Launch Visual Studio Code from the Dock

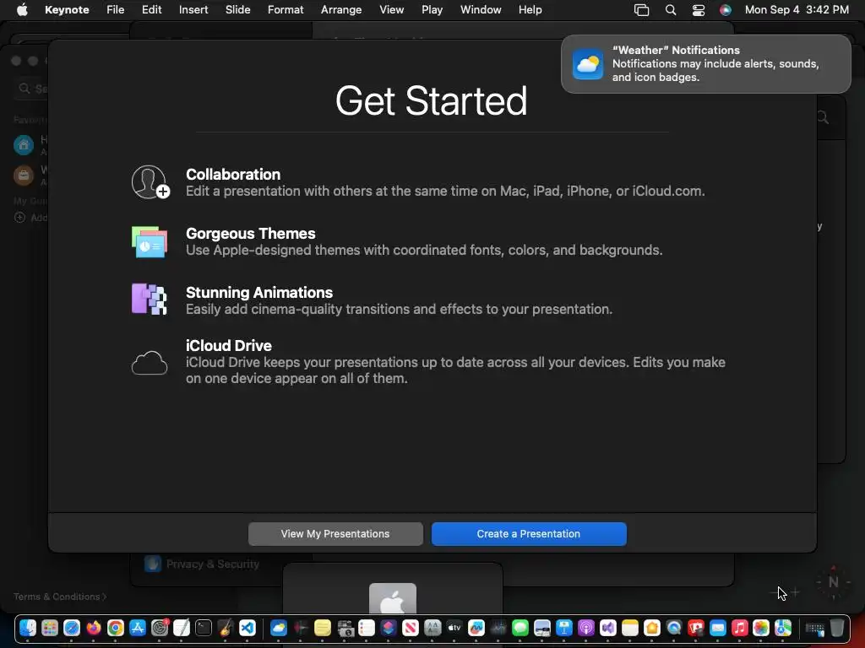(248, 628)
